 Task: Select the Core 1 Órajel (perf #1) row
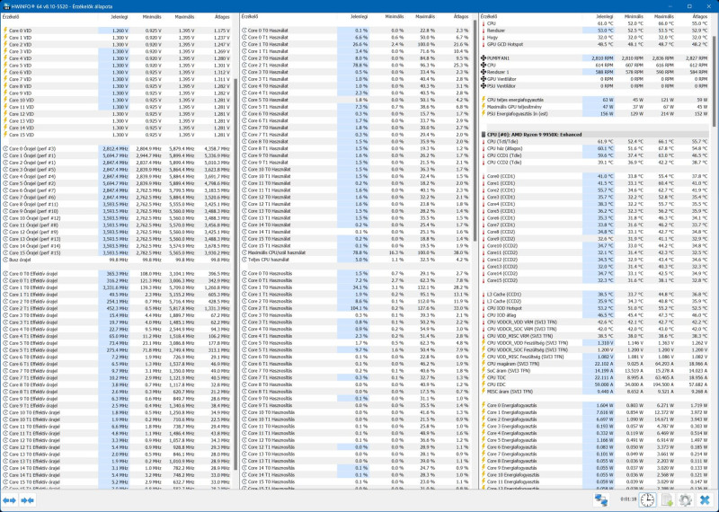(117, 155)
